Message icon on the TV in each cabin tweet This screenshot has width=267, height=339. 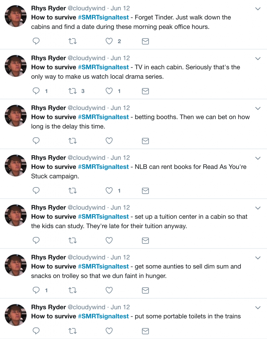[145, 91]
